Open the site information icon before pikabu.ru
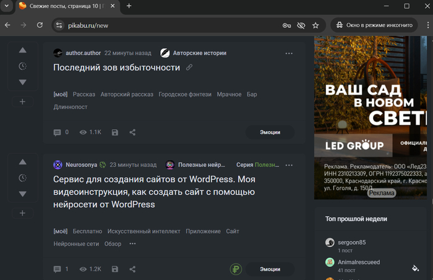Viewport: 433px width, 280px height. coord(59,25)
